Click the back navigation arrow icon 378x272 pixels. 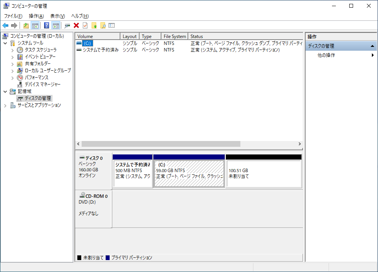pos(6,25)
